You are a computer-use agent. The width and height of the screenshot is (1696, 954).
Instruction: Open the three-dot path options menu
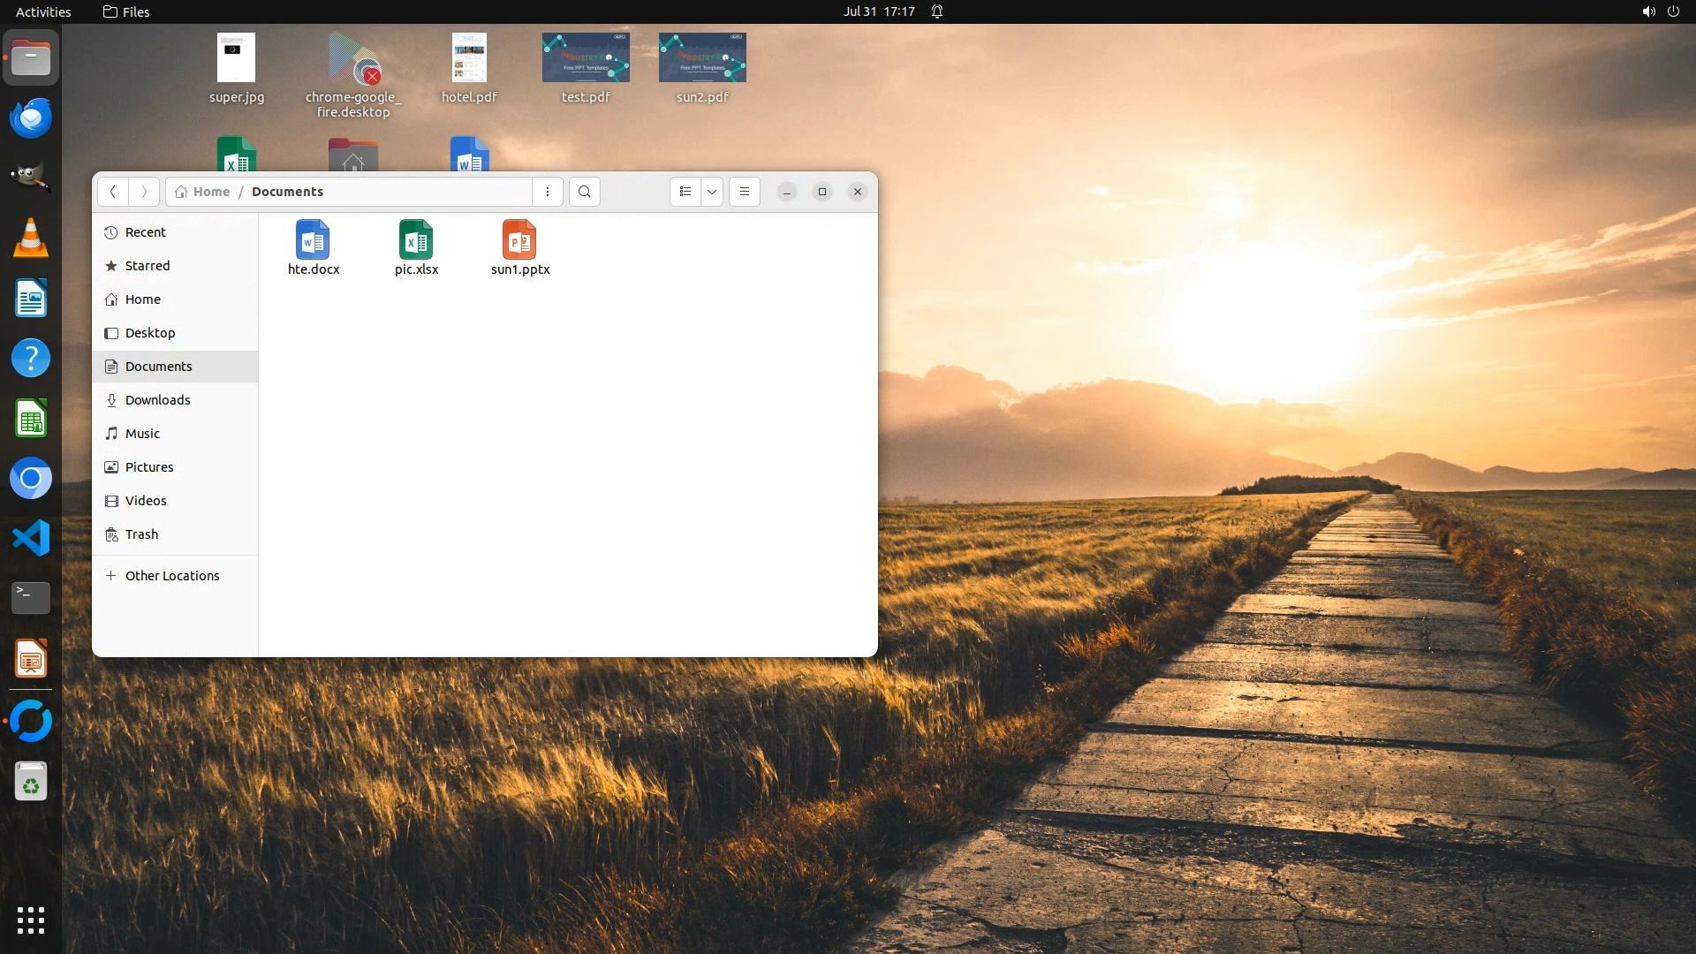point(548,192)
